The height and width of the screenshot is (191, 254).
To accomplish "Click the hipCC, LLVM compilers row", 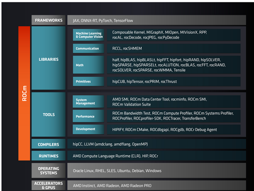I will (157, 144).
